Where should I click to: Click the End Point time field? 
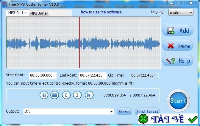click(x=93, y=75)
